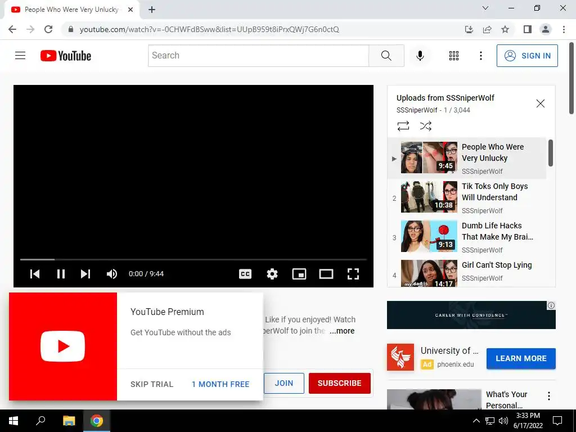Toggle closed captions CC button
Viewport: 576px width, 432px height.
tap(245, 274)
